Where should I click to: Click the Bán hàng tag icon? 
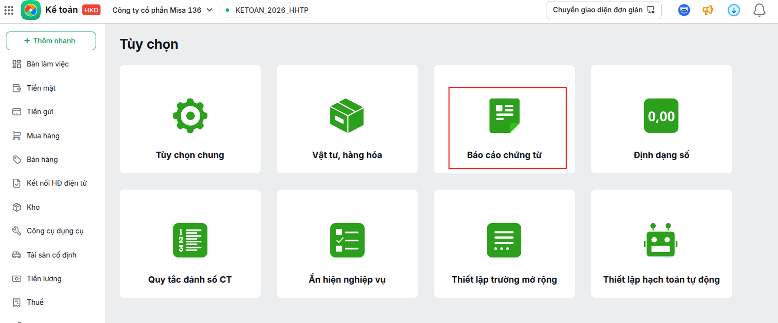coord(17,160)
